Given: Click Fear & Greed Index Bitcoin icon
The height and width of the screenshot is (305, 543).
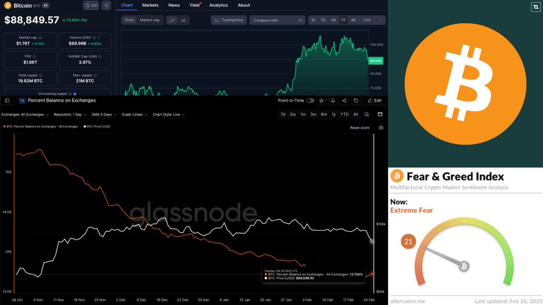Looking at the screenshot, I should [x=397, y=176].
